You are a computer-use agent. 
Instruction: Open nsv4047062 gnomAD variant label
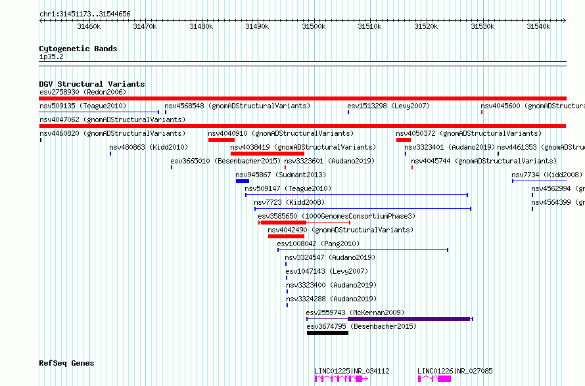tap(112, 119)
